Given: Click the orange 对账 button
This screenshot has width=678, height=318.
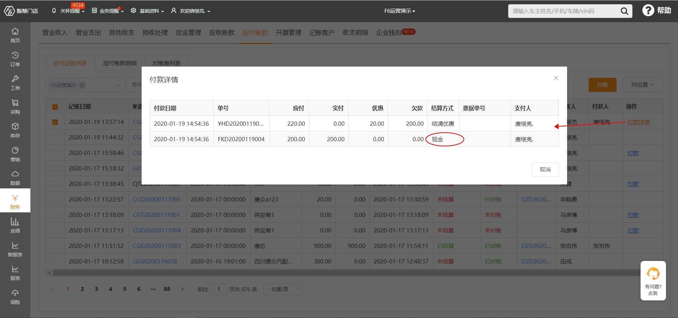Looking at the screenshot, I should (x=602, y=85).
